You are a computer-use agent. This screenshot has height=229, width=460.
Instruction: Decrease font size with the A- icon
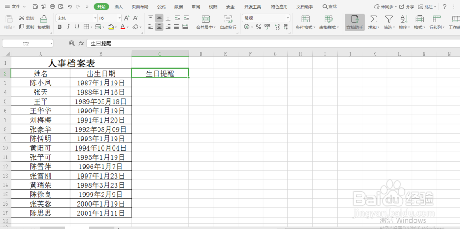pyautogui.click(x=136, y=18)
